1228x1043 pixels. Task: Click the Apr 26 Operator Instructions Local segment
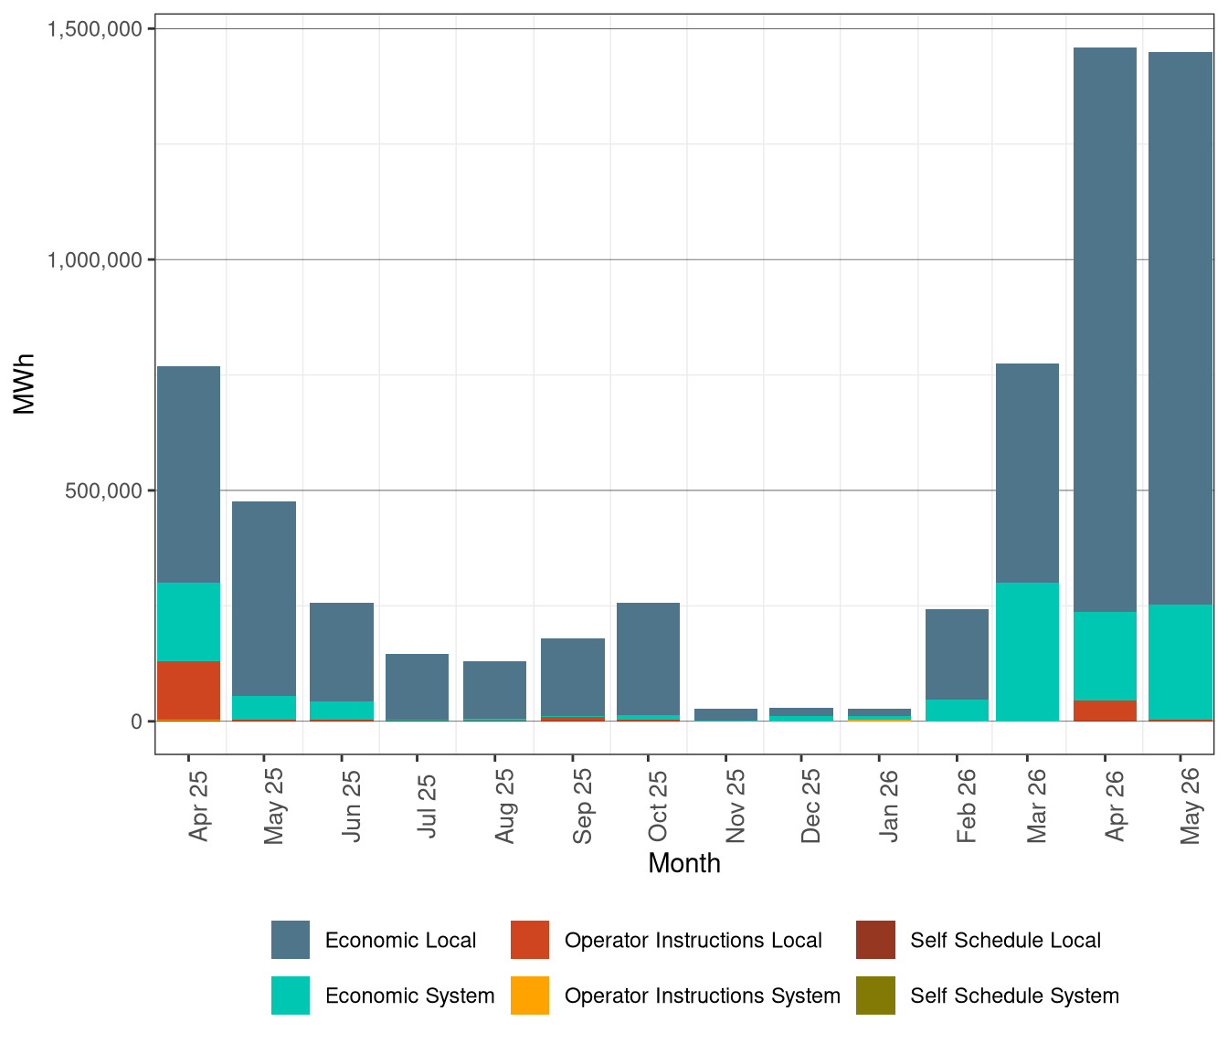[x=1106, y=711]
